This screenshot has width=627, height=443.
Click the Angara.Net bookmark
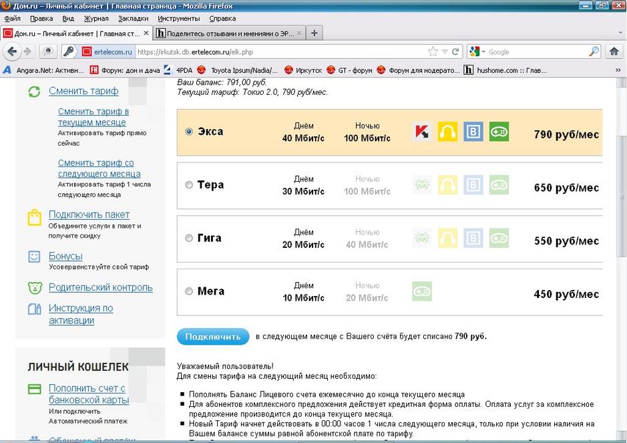[43, 70]
